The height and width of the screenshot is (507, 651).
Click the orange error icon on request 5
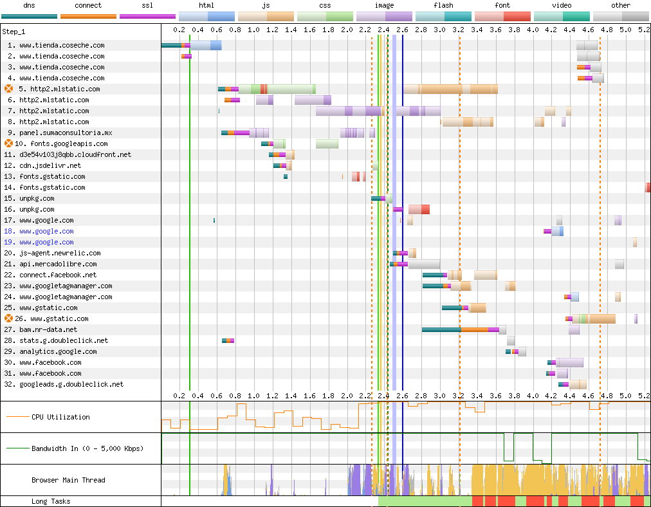pyautogui.click(x=9, y=89)
